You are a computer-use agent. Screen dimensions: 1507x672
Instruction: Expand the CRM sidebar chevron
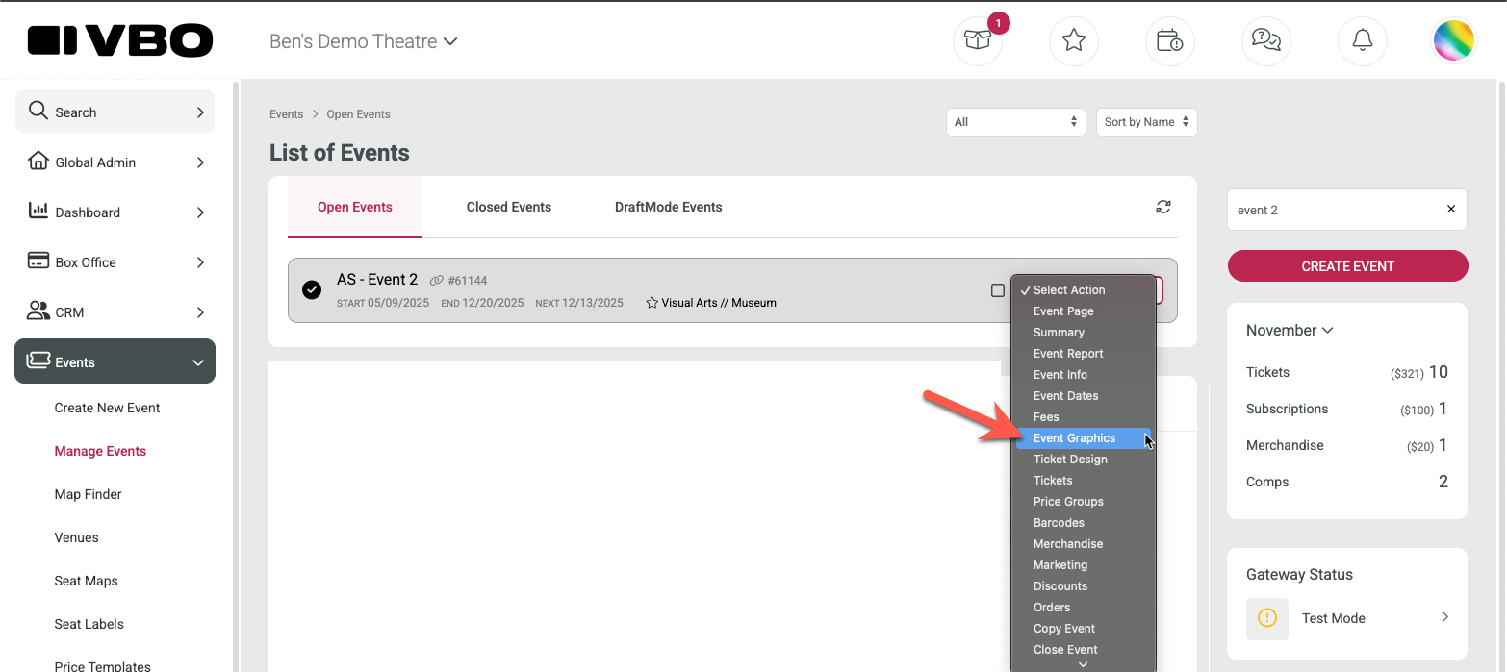coord(200,312)
